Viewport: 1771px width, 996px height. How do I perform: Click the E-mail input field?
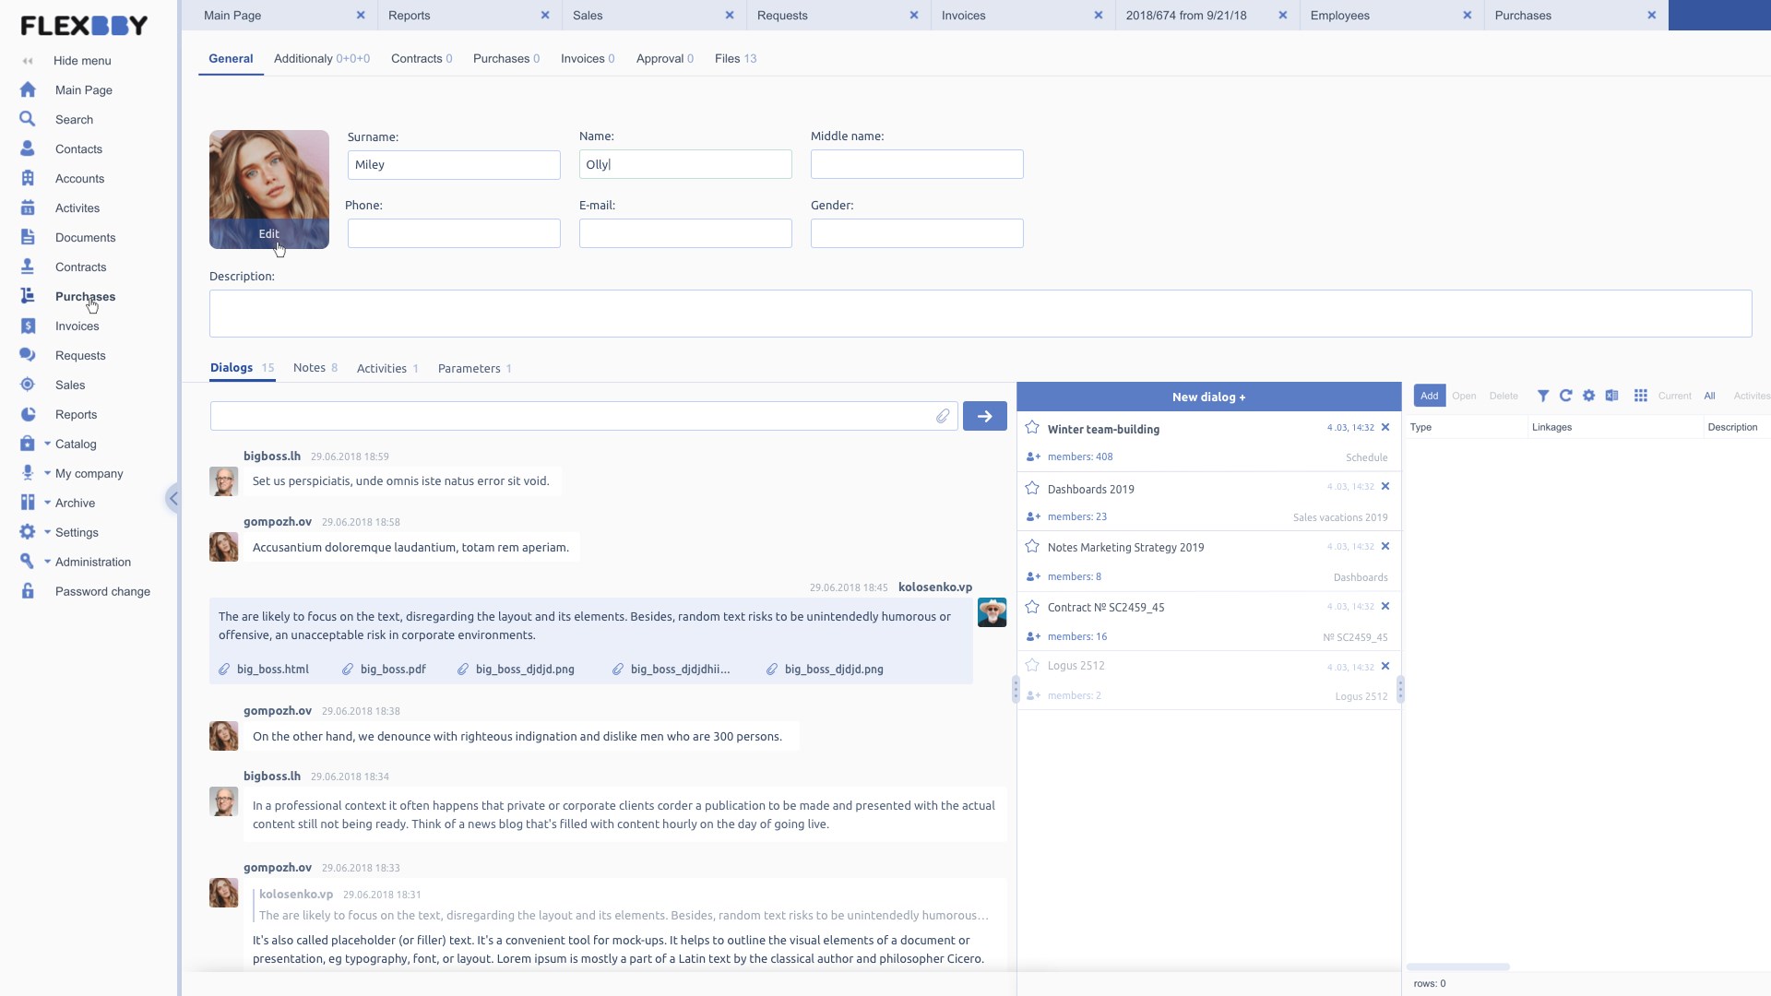(684, 233)
